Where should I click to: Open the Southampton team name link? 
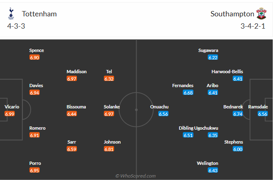(232, 14)
